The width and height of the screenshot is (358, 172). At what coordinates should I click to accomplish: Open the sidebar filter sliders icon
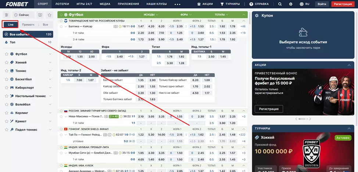(x=7, y=15)
